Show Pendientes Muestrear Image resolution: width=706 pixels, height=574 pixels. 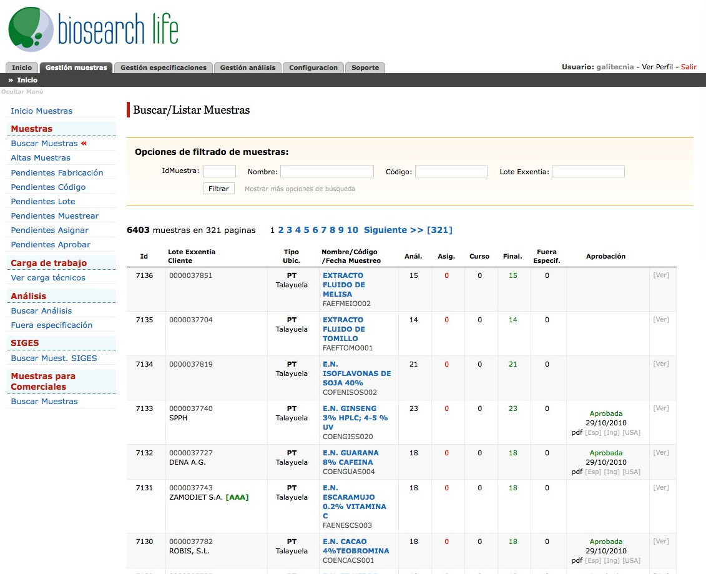point(54,216)
